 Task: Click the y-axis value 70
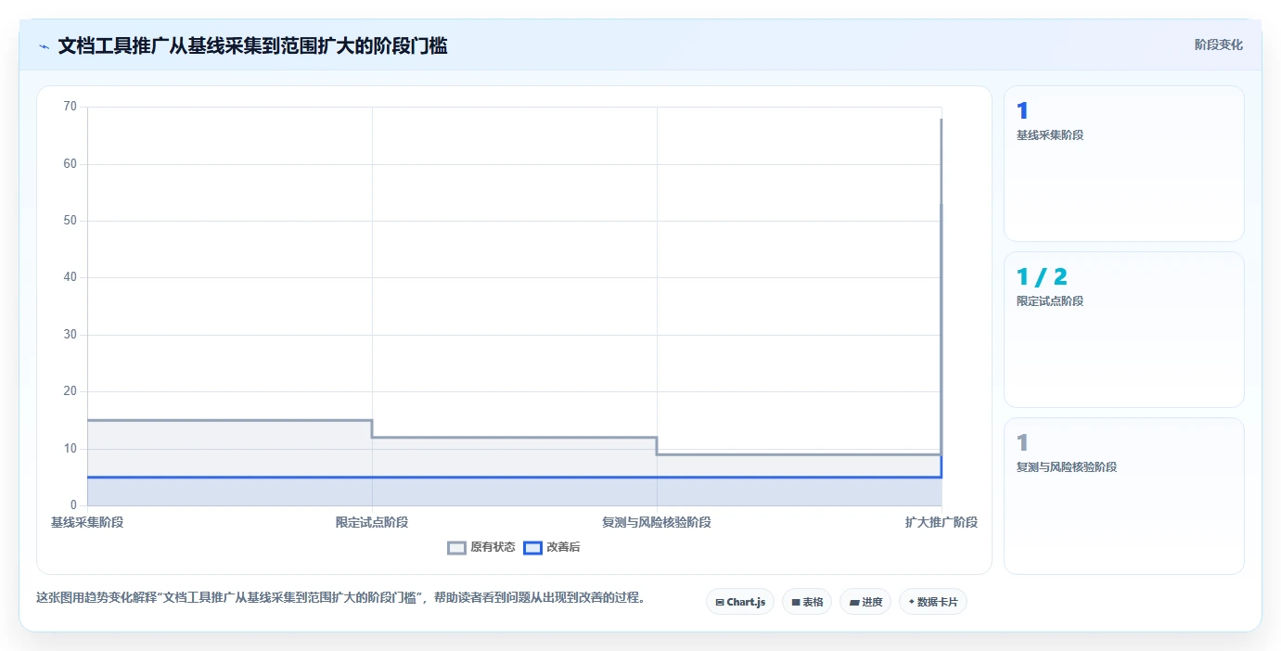point(70,107)
